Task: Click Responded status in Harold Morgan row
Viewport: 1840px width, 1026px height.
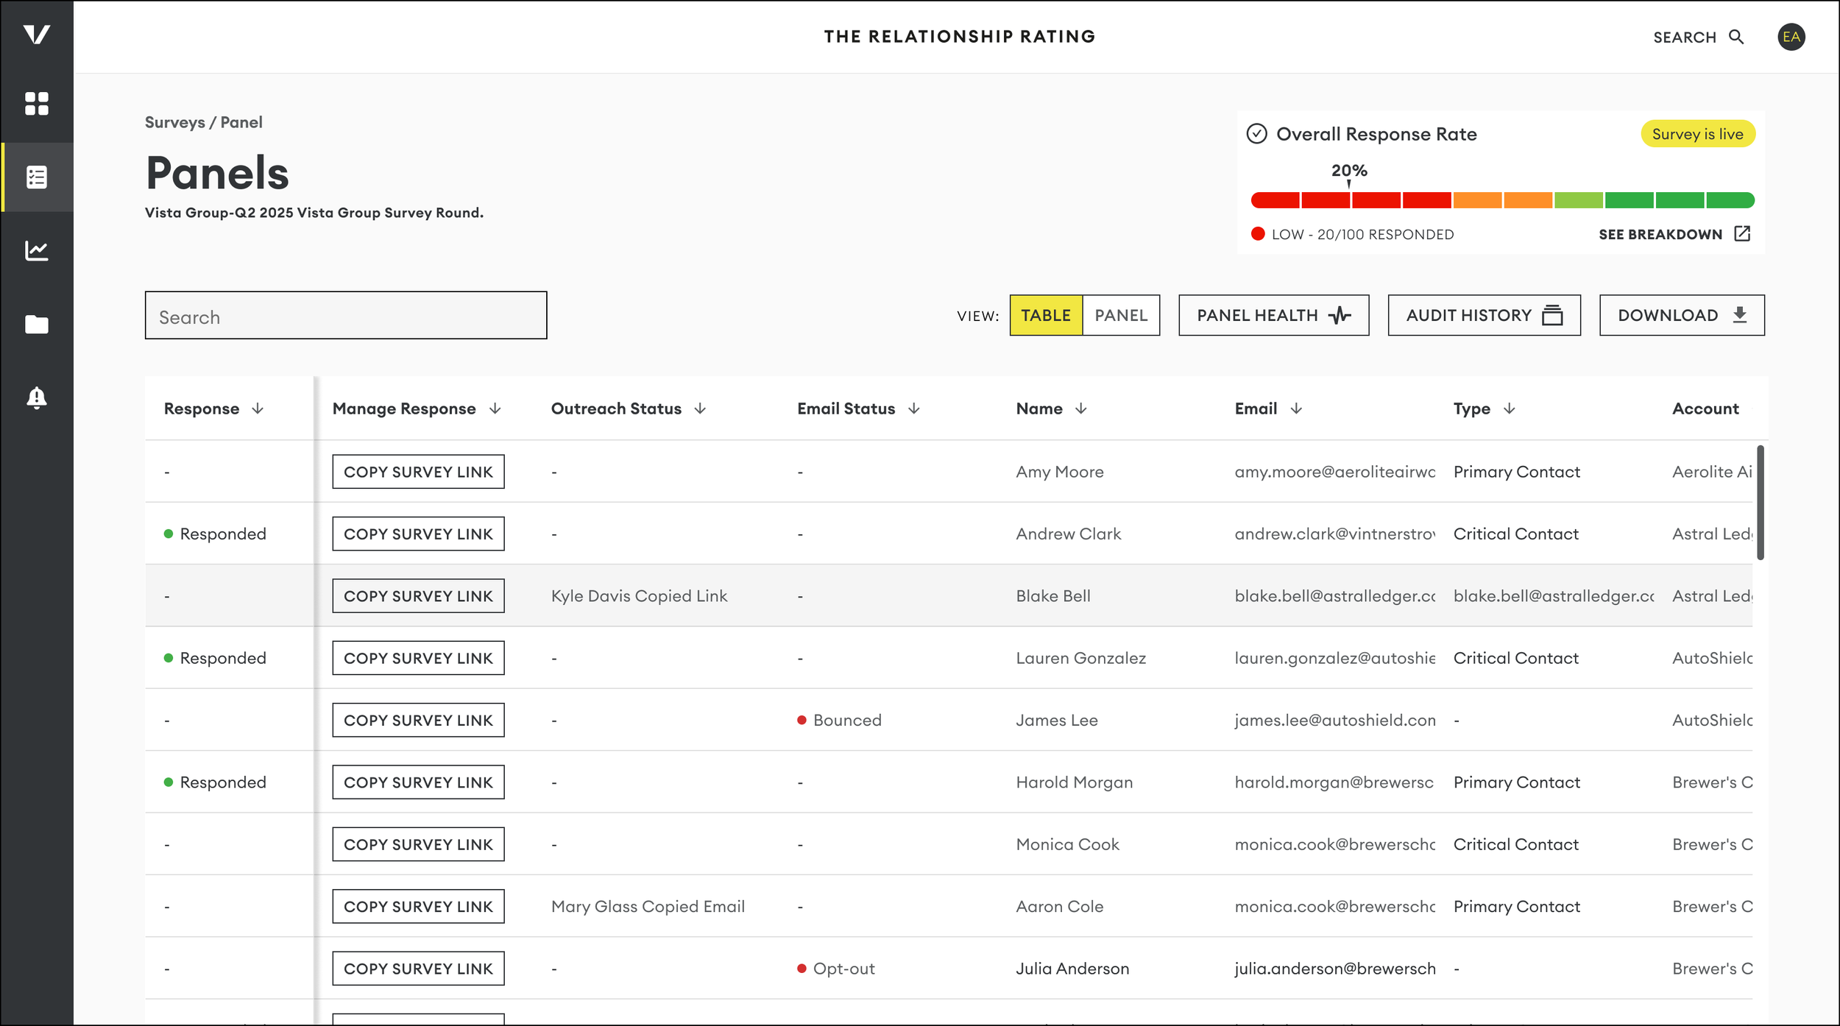Action: pyautogui.click(x=215, y=782)
